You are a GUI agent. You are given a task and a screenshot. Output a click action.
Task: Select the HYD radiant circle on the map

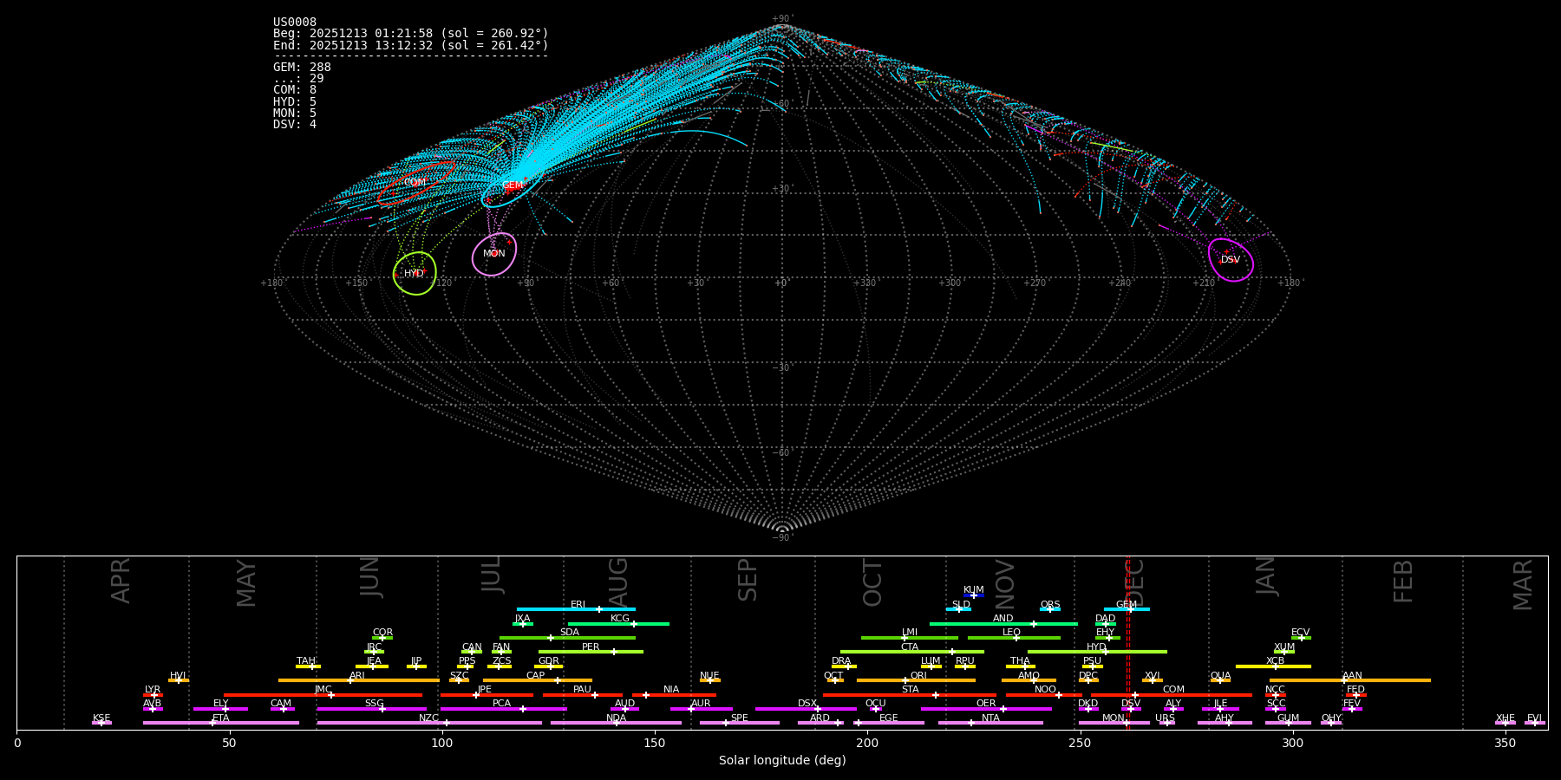(x=415, y=274)
